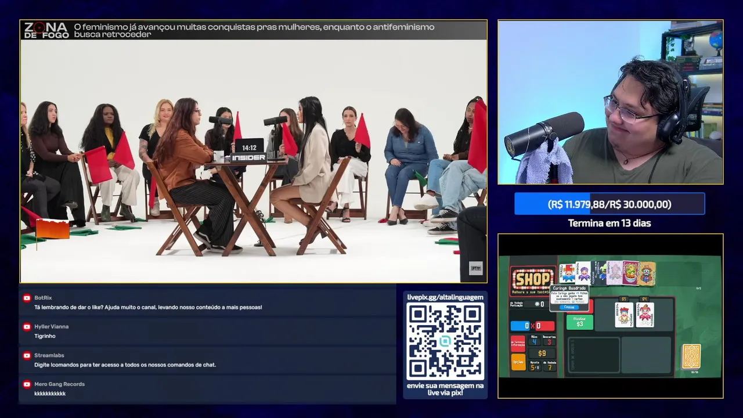This screenshot has height=418, width=743.
Task: Click the 'kkkkkkkkkkk' chat message
Action: [x=50, y=394]
